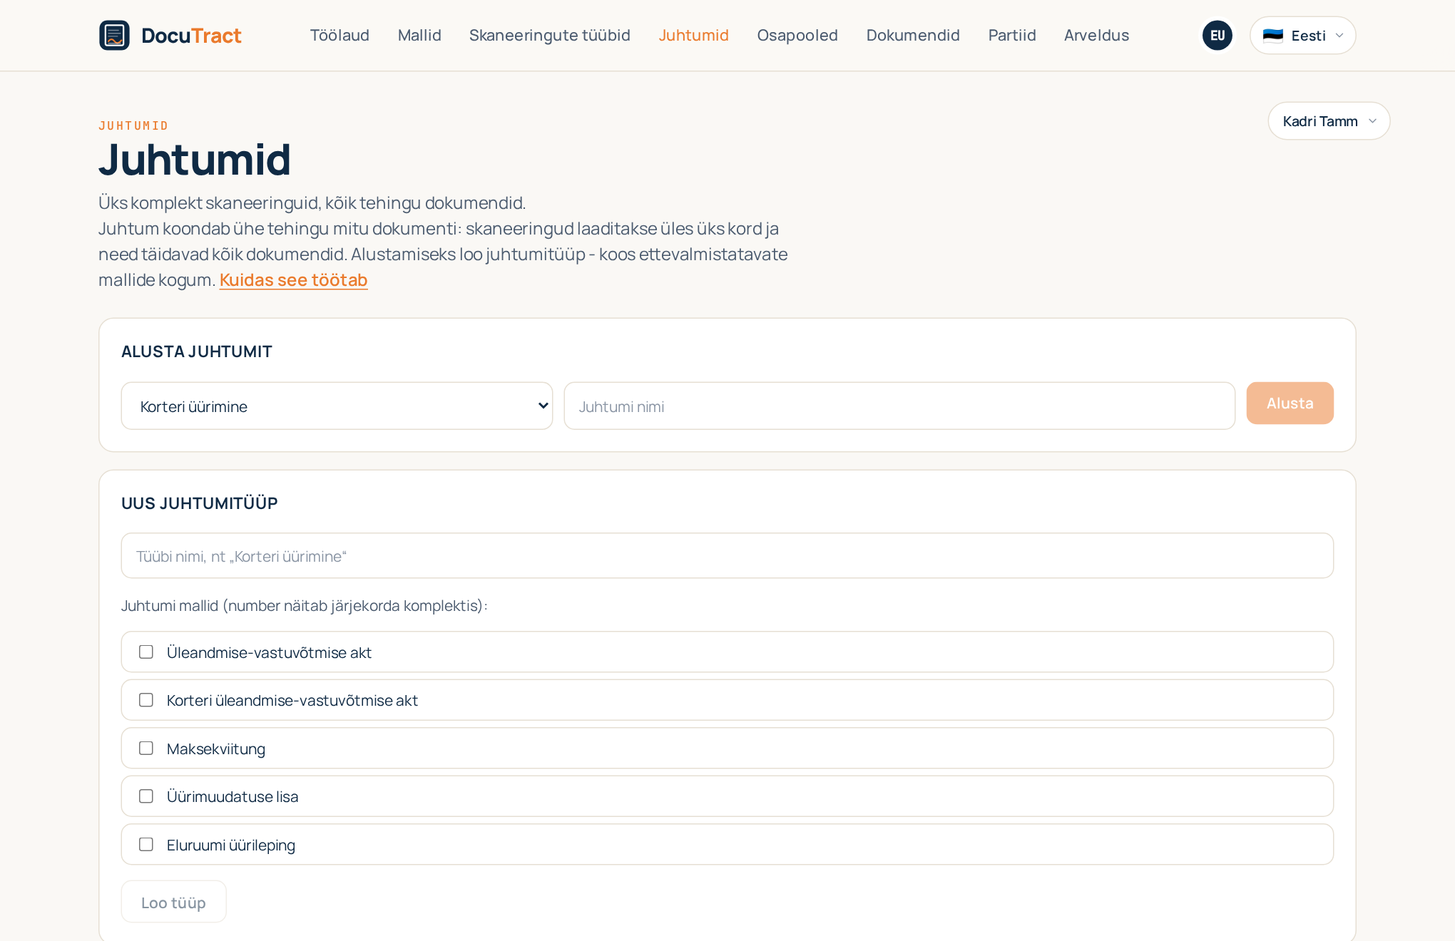Focus the Tüübi nimi input field

point(727,556)
